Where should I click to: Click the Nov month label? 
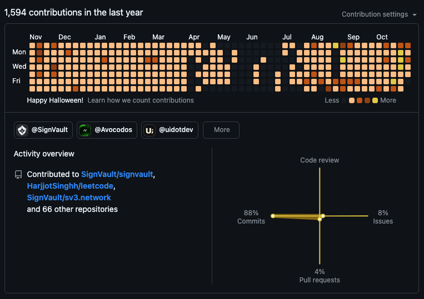coord(36,37)
